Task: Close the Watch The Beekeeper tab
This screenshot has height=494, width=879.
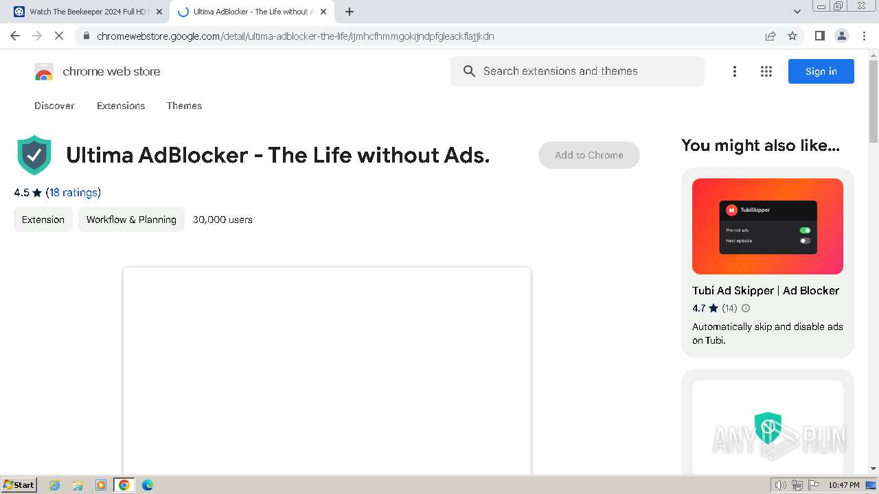Action: click(159, 12)
